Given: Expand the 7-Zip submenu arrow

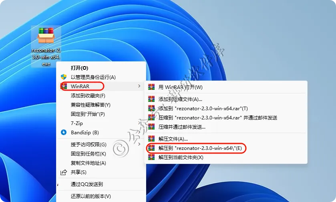Looking at the screenshot, I should click(139, 123).
